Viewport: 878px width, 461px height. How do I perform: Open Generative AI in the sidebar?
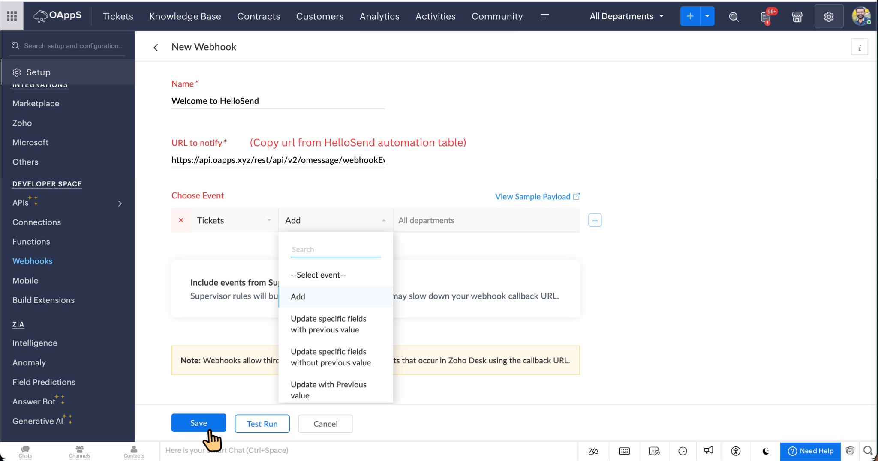38,422
